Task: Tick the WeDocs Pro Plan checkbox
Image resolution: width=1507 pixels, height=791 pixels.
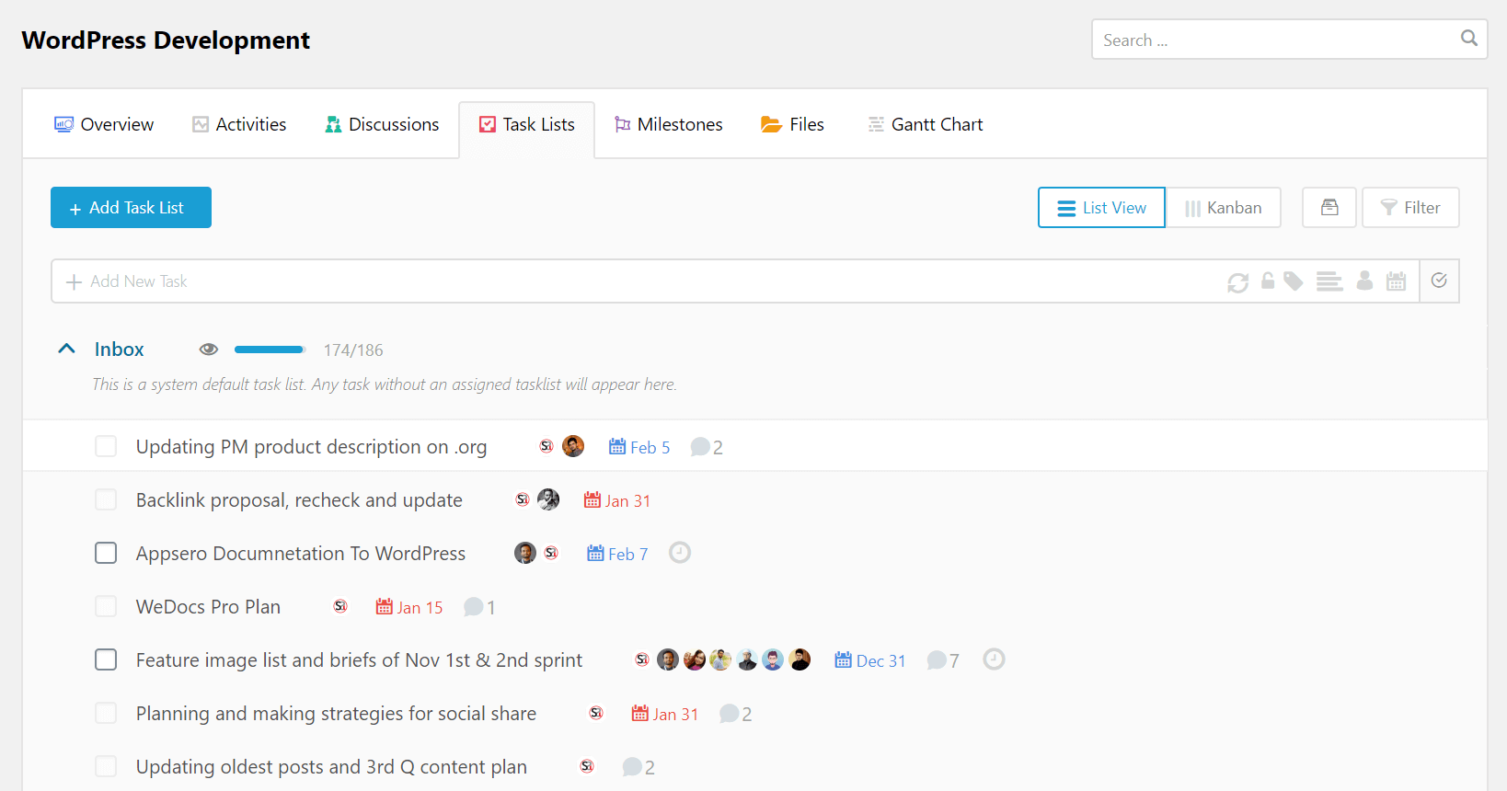Action: (106, 606)
